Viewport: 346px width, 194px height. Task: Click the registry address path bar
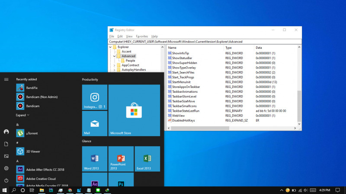[205, 41]
